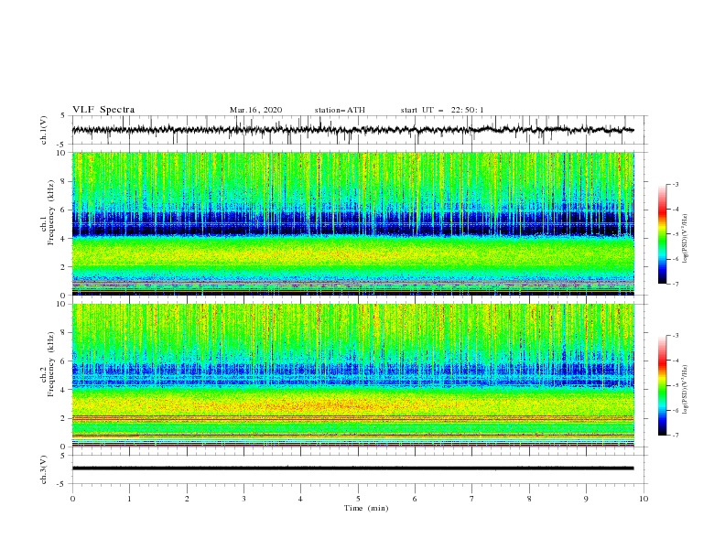The width and height of the screenshot is (725, 560).
Task: Click the ch.1 waveform trace plot
Action: point(352,130)
